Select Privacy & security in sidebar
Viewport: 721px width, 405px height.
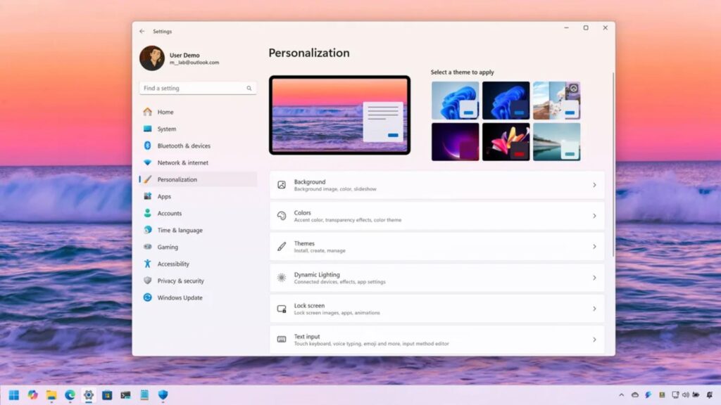[x=180, y=281]
